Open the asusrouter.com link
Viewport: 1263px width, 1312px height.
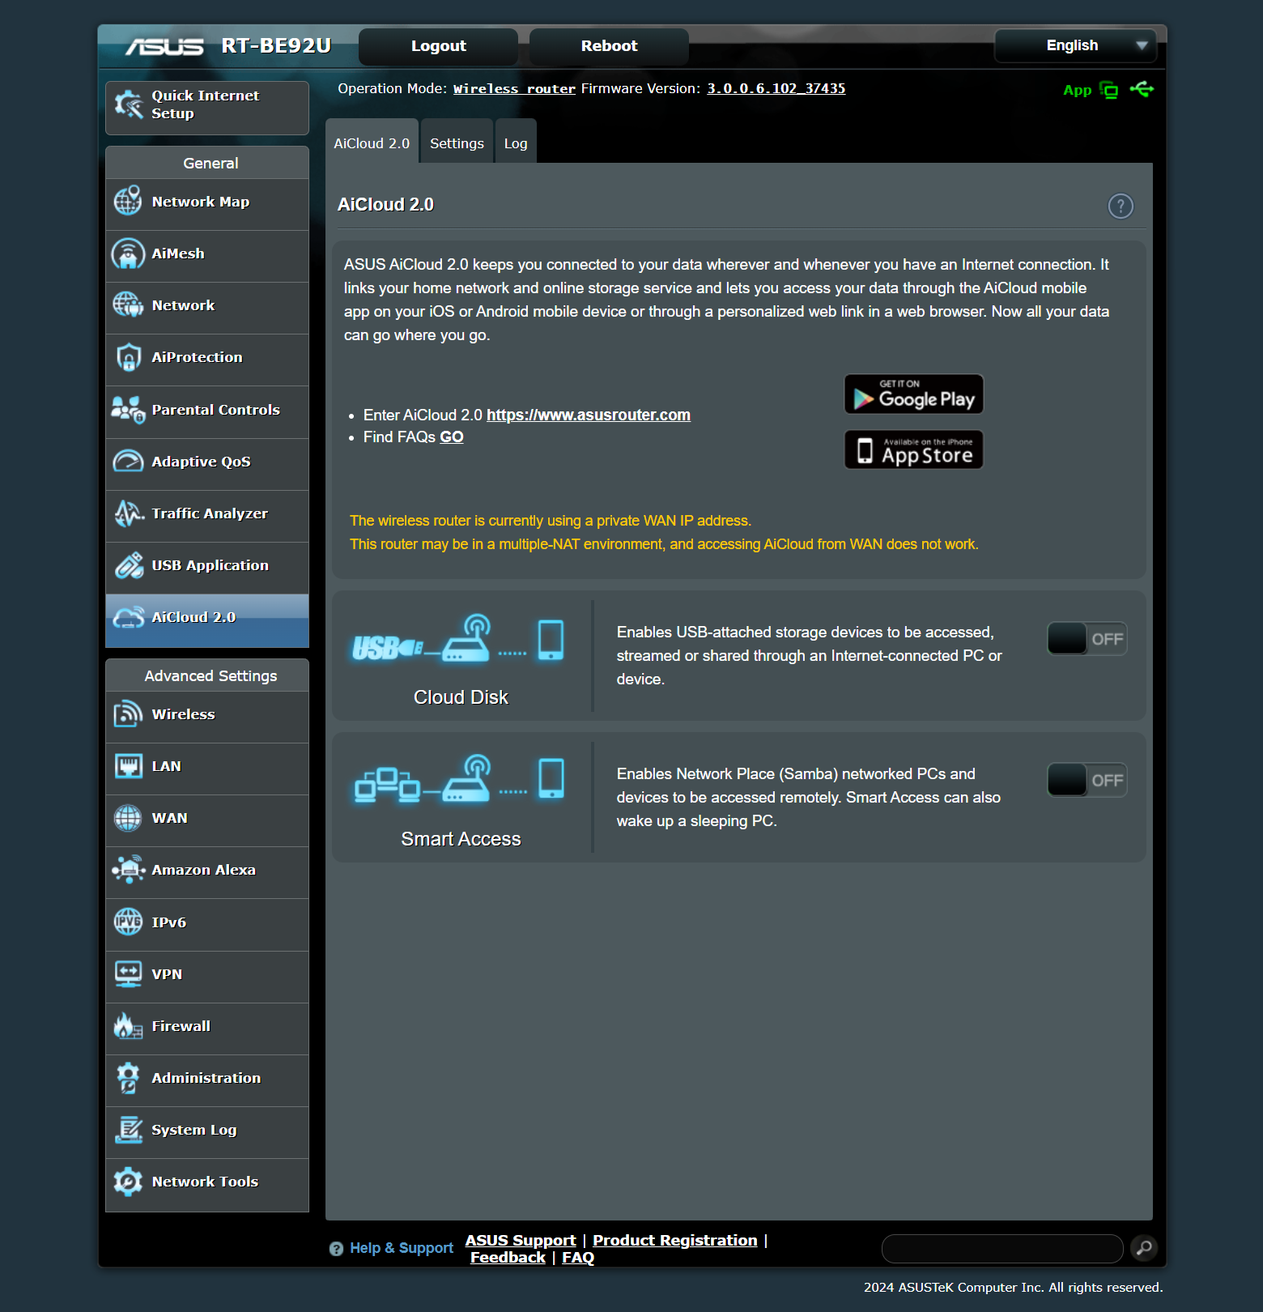point(589,415)
